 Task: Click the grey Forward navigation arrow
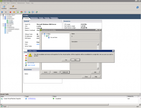[x=6, y=12]
